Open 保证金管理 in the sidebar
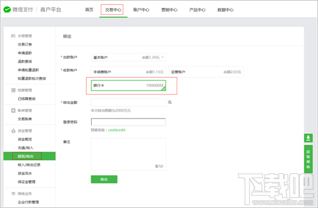The height and width of the screenshot is (208, 318). (27, 182)
